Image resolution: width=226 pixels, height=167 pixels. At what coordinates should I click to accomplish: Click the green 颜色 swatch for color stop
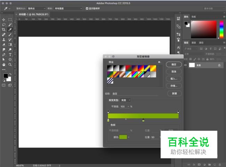[123, 137]
